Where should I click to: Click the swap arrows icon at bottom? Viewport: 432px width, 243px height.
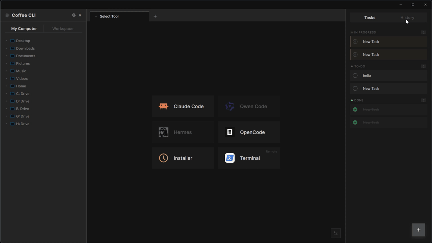[x=335, y=233]
